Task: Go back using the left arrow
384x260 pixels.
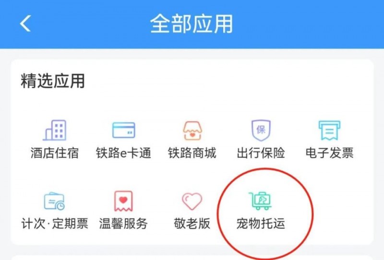Action: click(25, 24)
